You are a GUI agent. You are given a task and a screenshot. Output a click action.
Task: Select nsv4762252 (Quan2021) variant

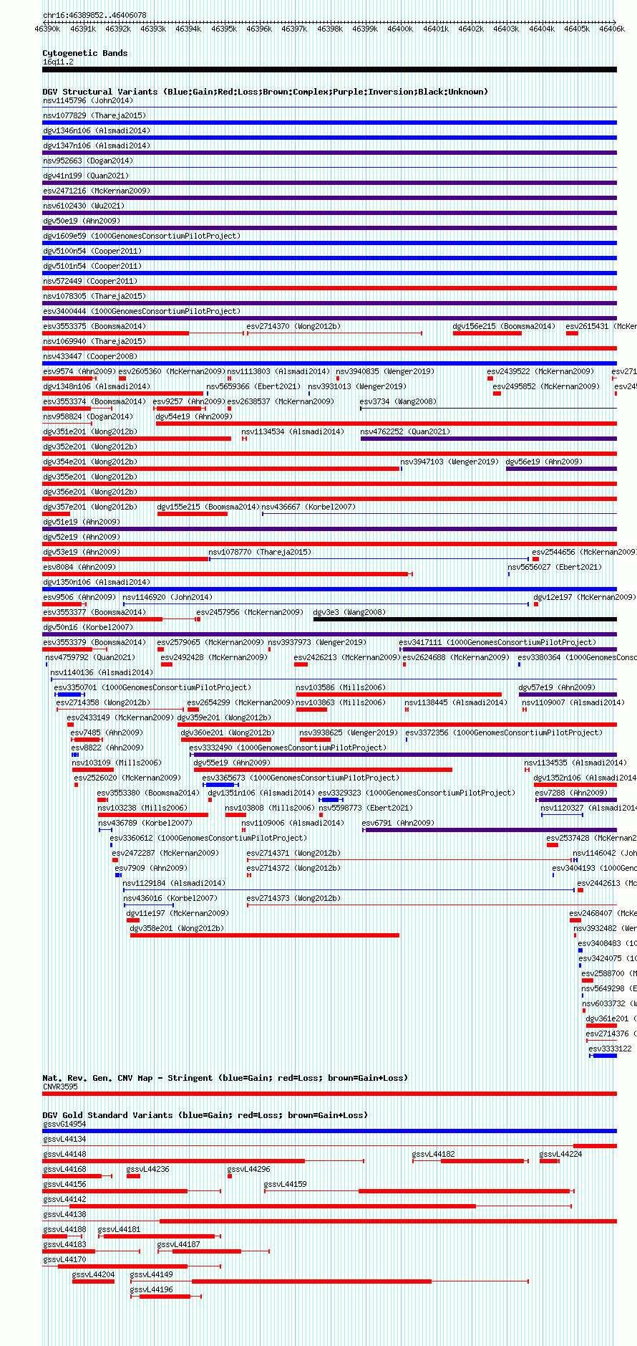tap(405, 431)
